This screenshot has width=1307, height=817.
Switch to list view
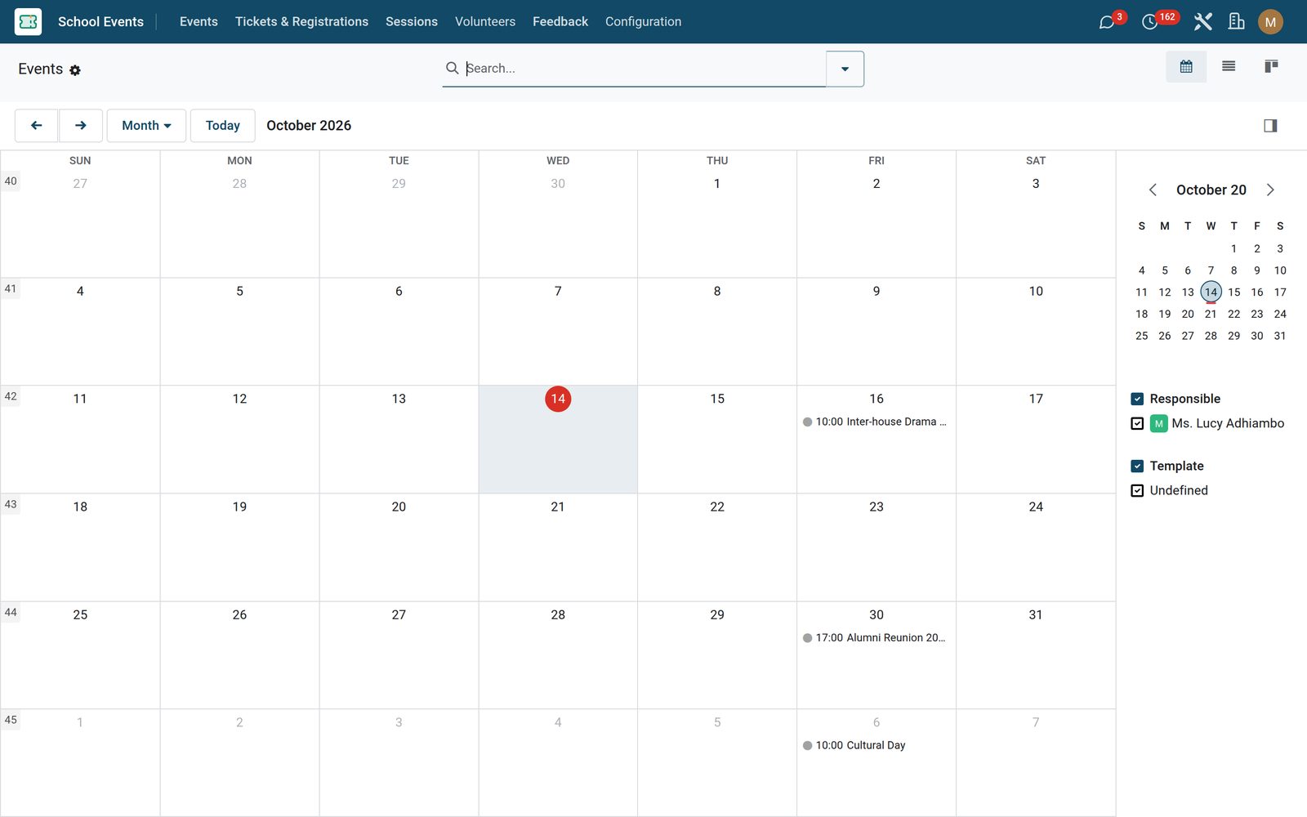(1229, 66)
